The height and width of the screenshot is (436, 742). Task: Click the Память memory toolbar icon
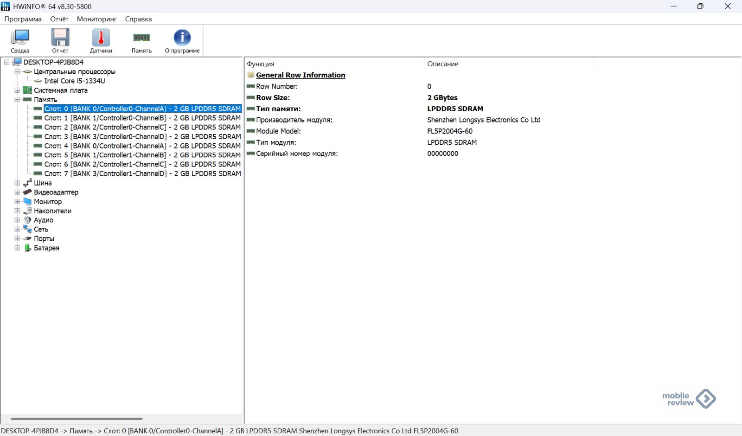tap(141, 41)
